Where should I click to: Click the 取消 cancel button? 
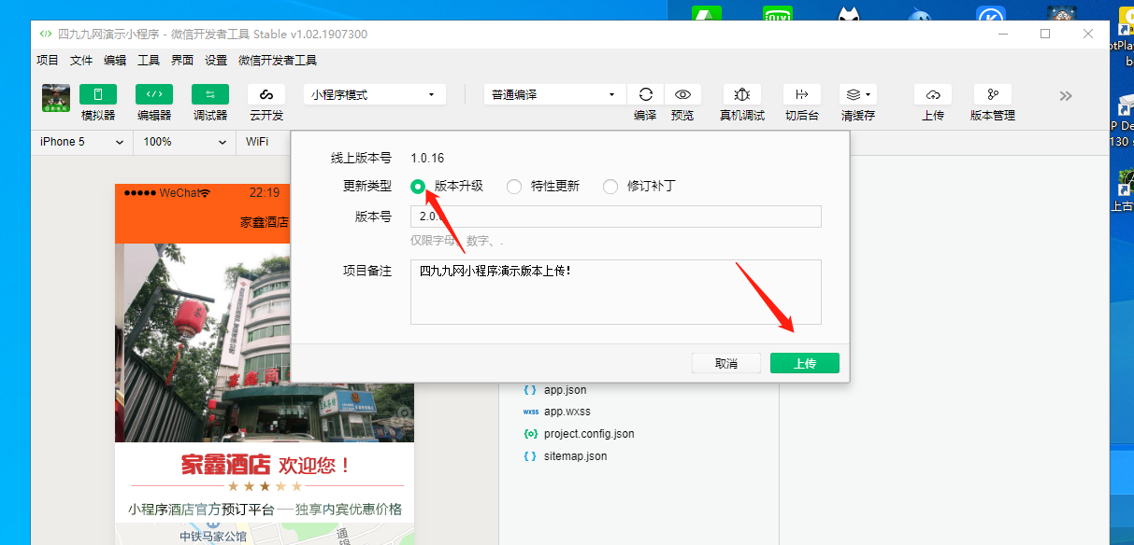click(726, 363)
